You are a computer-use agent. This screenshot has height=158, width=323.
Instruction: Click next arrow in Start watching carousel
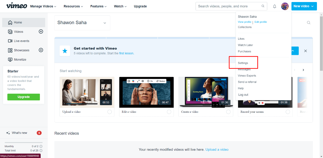tap(303, 70)
